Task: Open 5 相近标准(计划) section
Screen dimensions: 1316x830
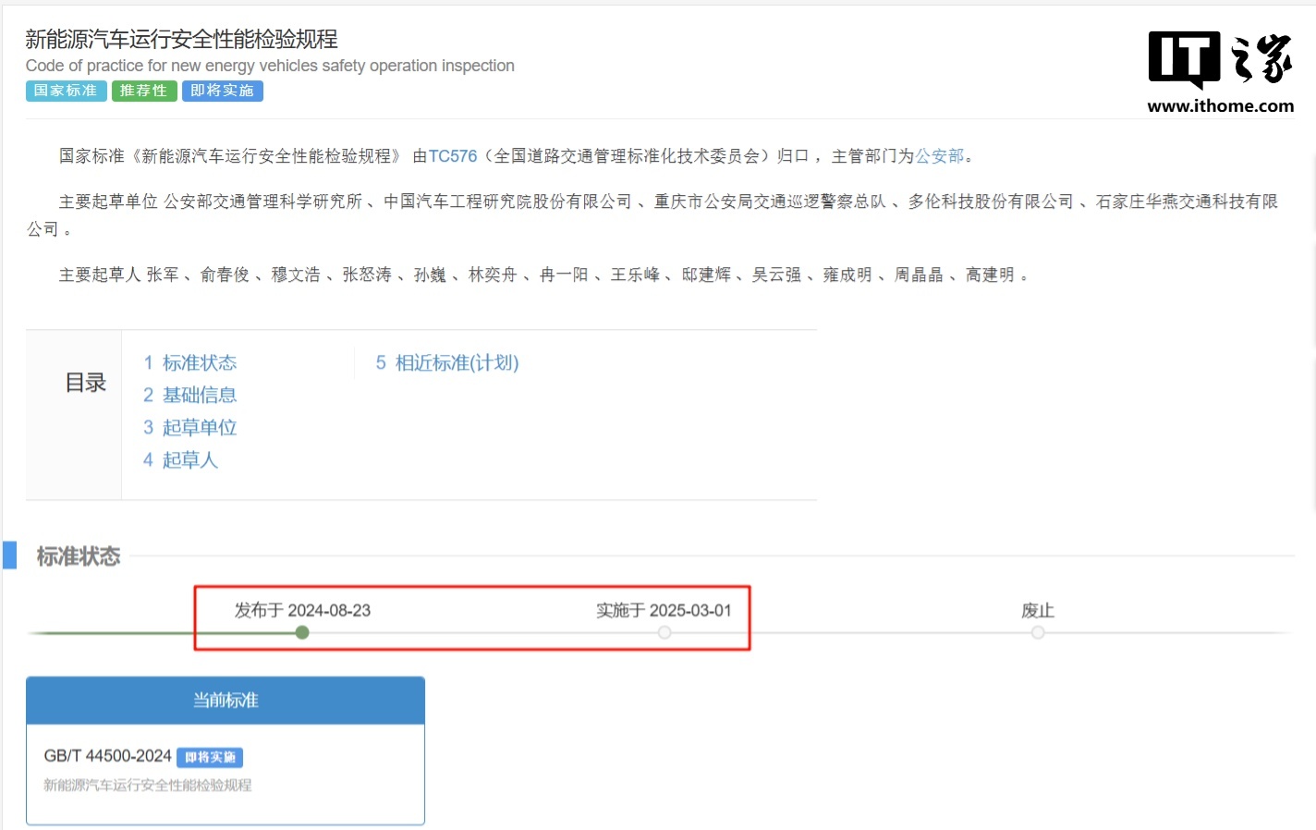Action: click(447, 363)
